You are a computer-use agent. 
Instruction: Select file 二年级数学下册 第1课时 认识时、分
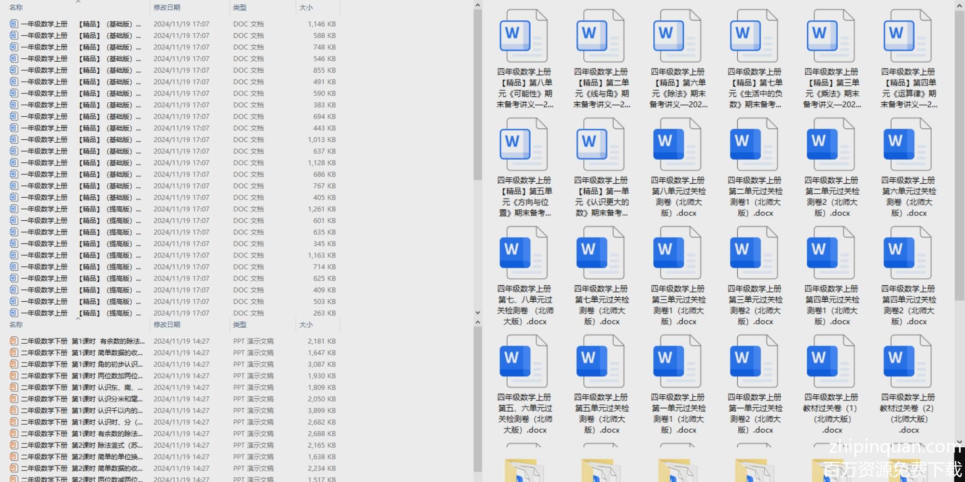(82, 422)
